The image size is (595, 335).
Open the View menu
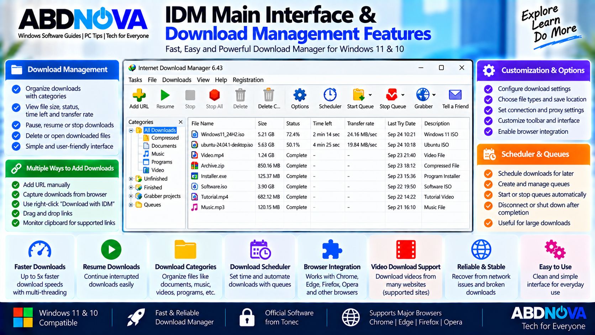pos(203,80)
